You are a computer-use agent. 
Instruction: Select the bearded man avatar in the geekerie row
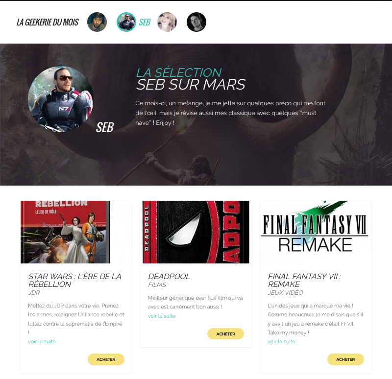point(97,22)
